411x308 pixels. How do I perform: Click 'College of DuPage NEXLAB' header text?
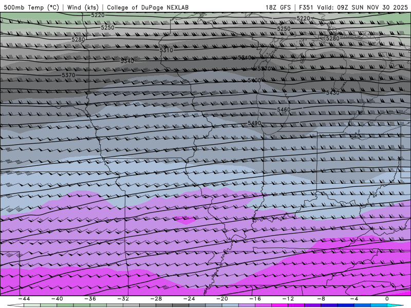[x=147, y=7]
